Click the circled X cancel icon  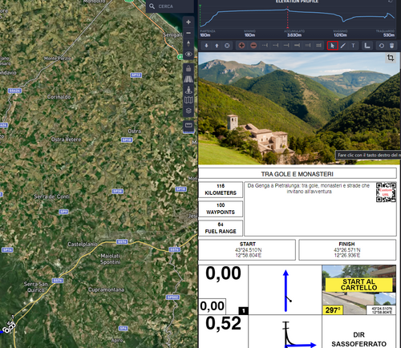(x=227, y=46)
